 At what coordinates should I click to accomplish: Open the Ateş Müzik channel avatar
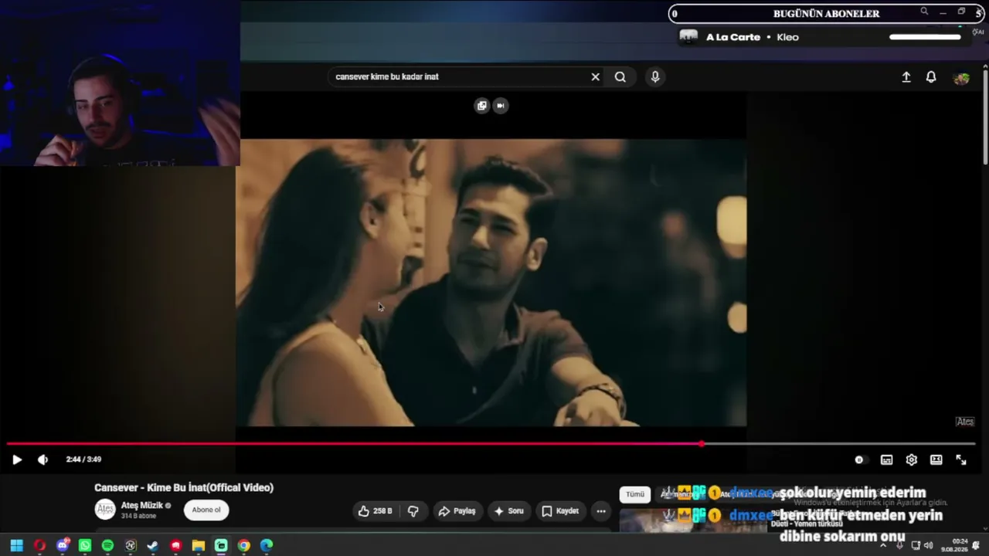click(105, 510)
